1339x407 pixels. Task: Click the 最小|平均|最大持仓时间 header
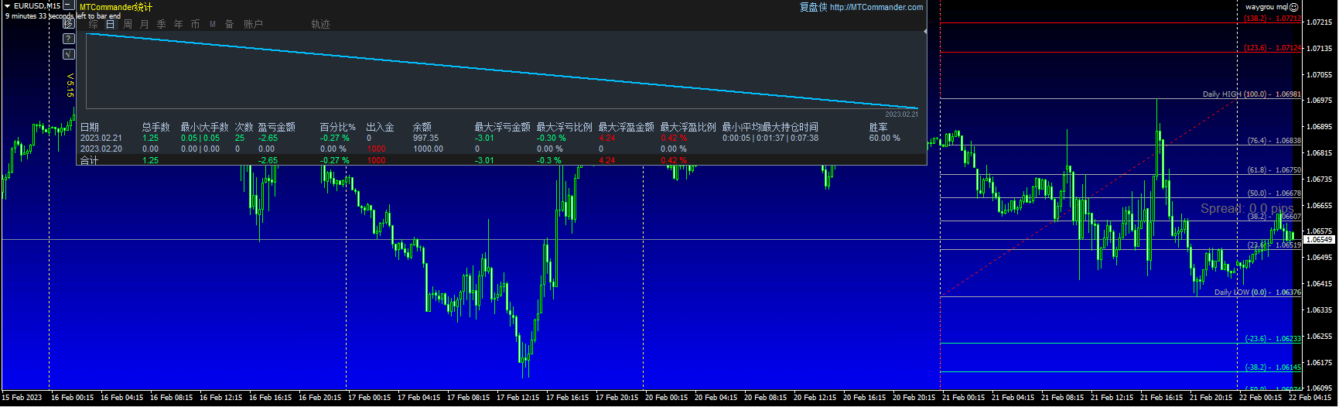[x=770, y=127]
